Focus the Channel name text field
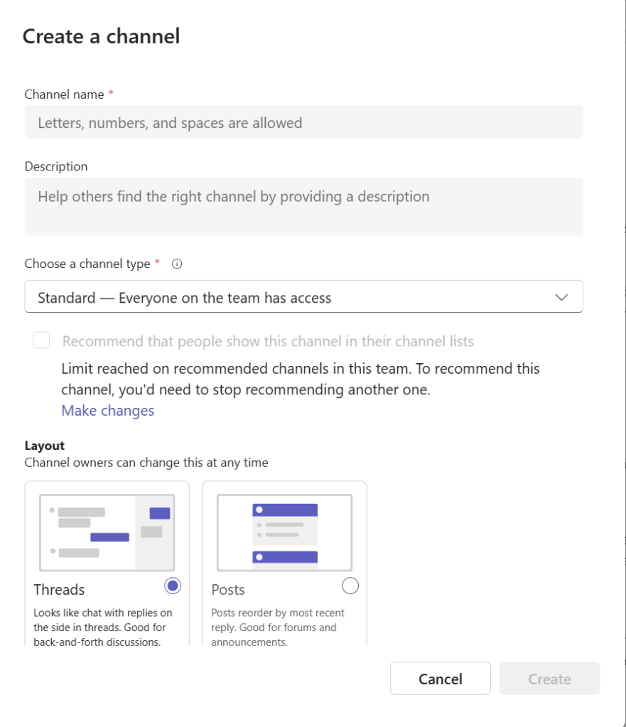This screenshot has width=626, height=727. click(x=303, y=122)
